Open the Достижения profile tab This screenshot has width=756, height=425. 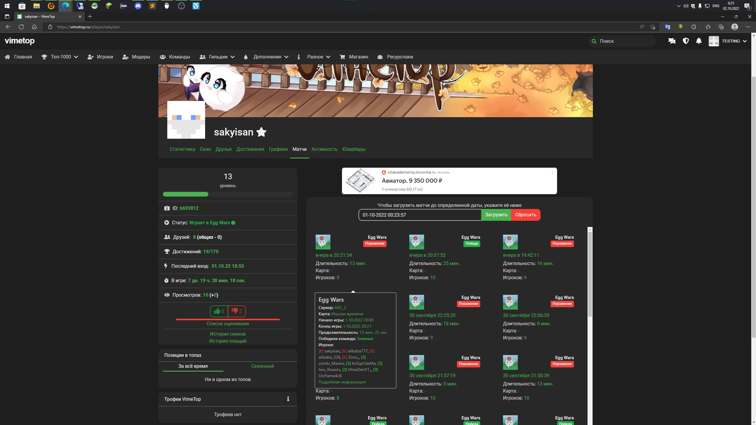250,149
